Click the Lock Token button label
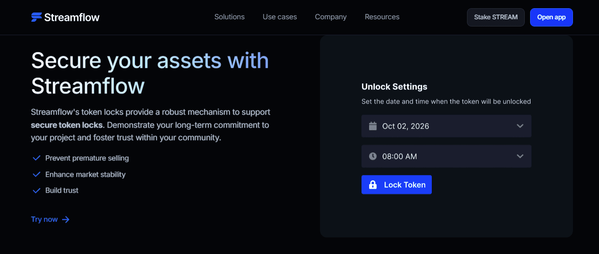Screen dimensions: 599x254 tap(405, 185)
